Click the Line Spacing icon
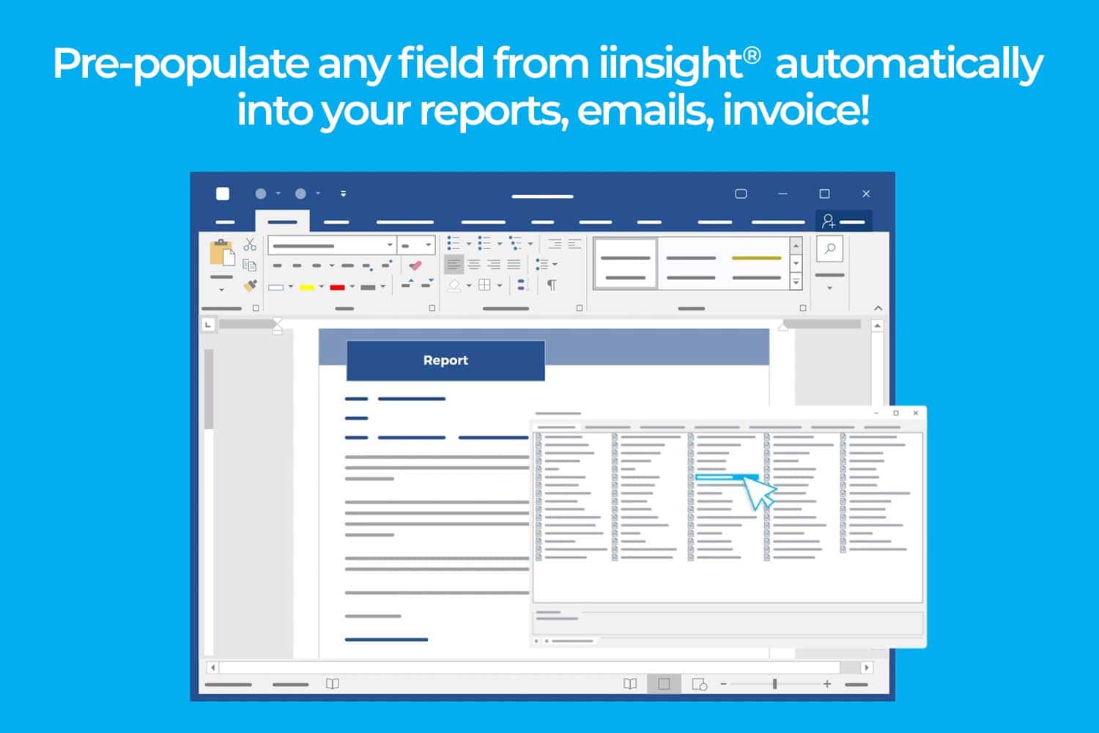 [x=541, y=264]
